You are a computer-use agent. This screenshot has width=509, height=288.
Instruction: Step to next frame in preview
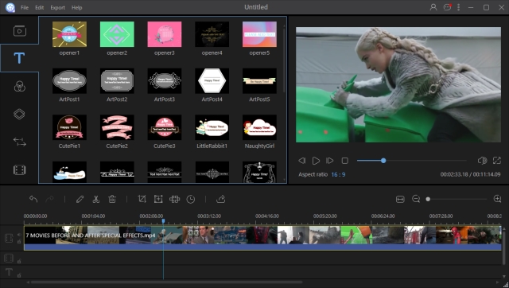pos(329,161)
